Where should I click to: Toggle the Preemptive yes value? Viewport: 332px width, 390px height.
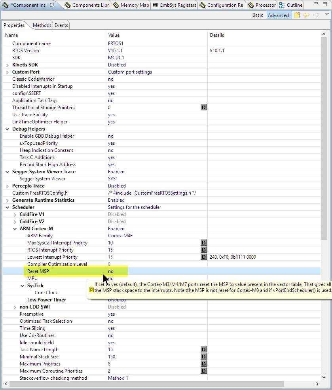111,314
